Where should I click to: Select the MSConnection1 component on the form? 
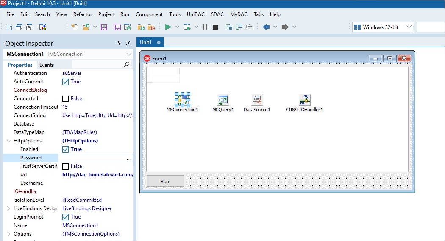183,100
